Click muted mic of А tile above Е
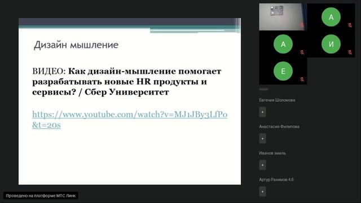 [x=302, y=52]
